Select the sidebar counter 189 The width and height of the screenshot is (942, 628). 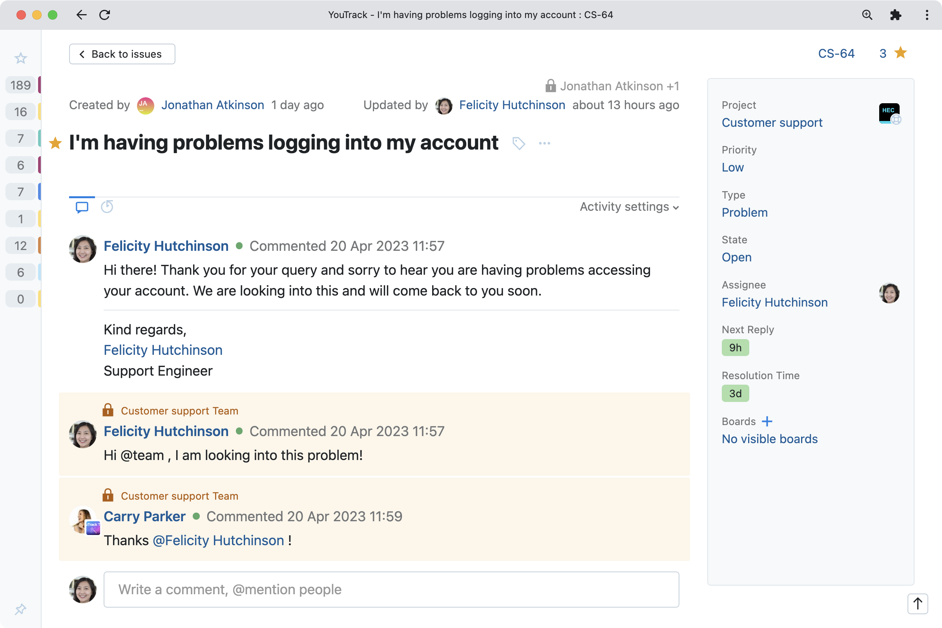[20, 85]
